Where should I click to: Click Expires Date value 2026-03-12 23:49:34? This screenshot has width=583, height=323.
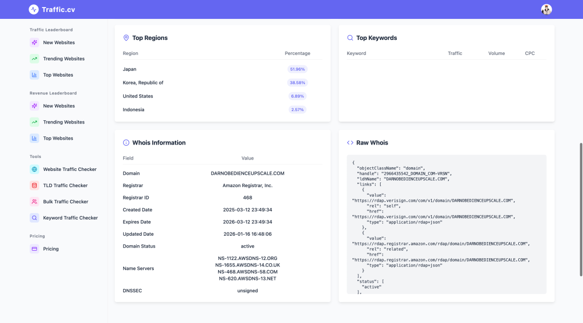click(x=247, y=222)
